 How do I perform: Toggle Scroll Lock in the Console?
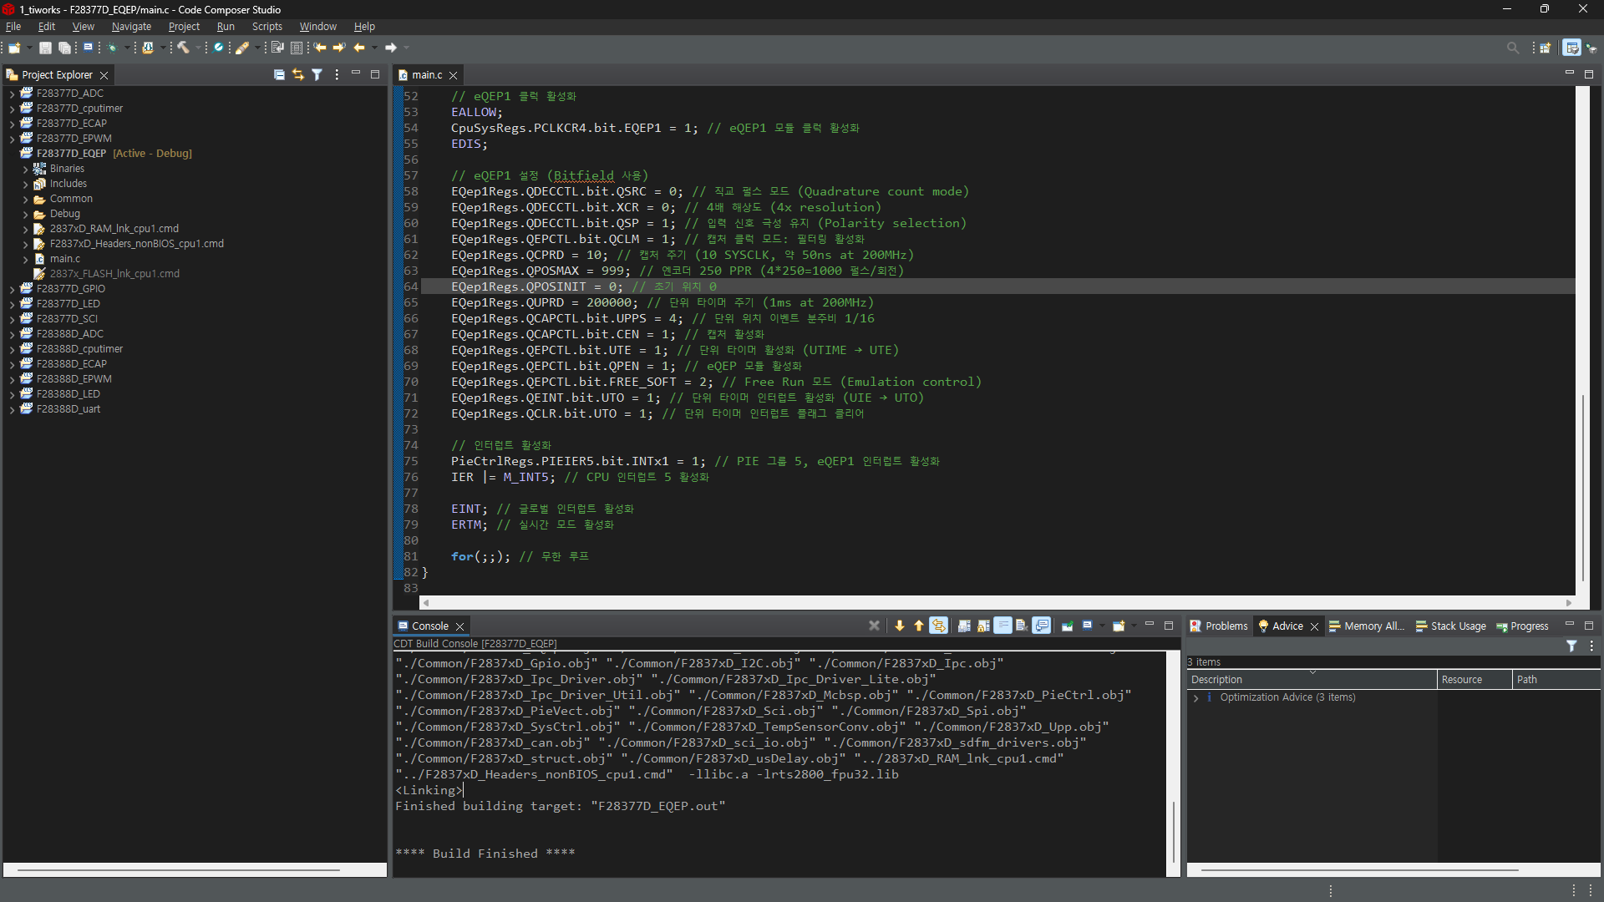pyautogui.click(x=983, y=626)
